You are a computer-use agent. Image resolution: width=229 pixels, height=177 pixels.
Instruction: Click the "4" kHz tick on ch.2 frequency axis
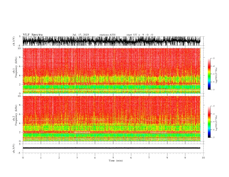click(x=20, y=123)
